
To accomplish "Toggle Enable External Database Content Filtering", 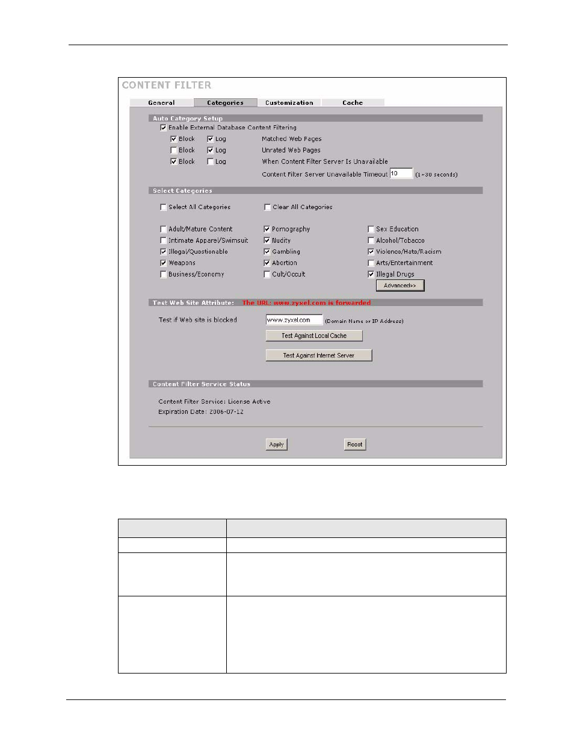I will (164, 128).
